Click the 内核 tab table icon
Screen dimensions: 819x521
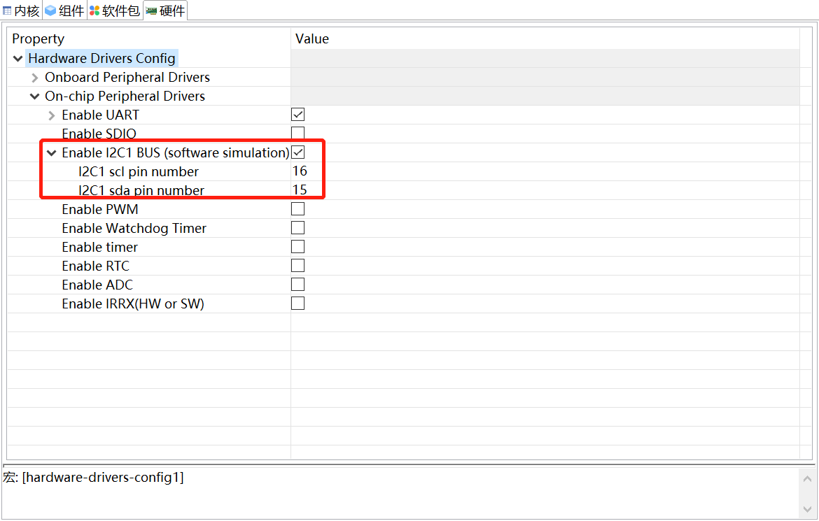(x=7, y=10)
